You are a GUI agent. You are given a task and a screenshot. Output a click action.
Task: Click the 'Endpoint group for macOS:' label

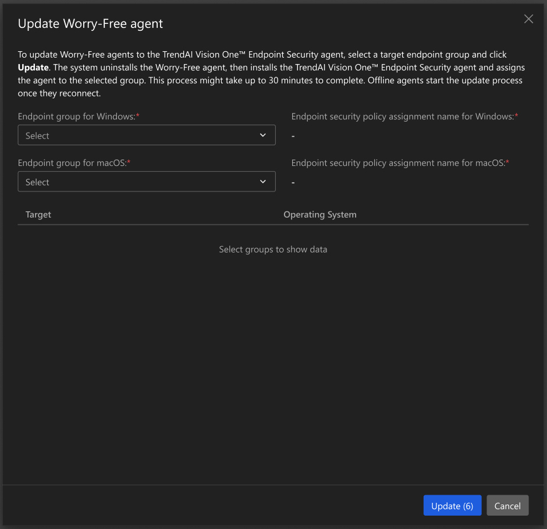(x=74, y=163)
